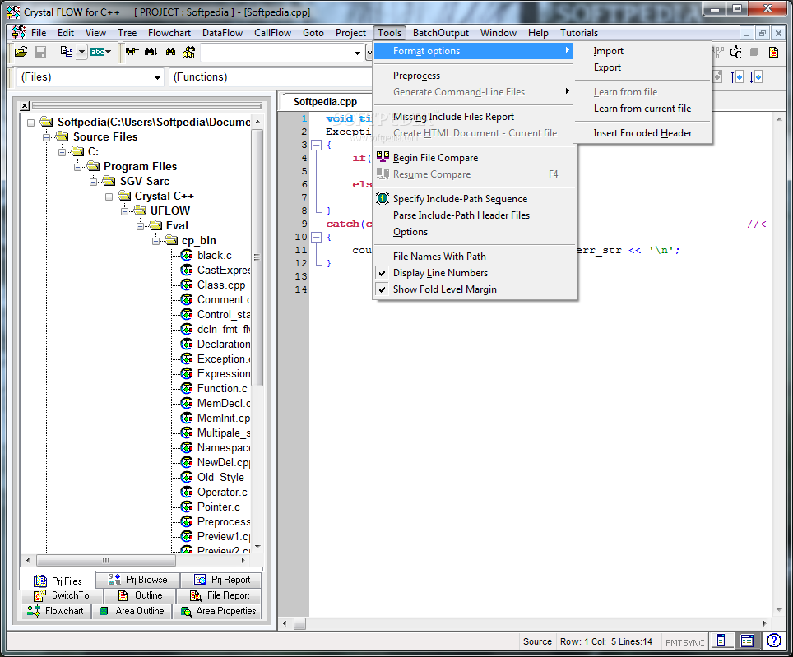Close the project panel with X button
This screenshot has width=793, height=657.
click(25, 105)
